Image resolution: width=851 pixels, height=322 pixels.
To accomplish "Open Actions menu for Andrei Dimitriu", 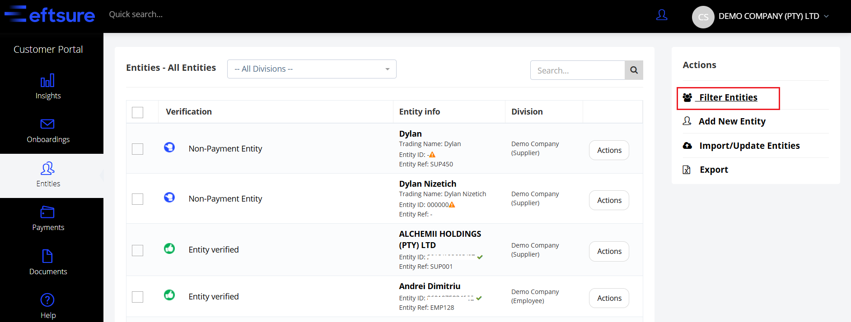I will pos(609,298).
